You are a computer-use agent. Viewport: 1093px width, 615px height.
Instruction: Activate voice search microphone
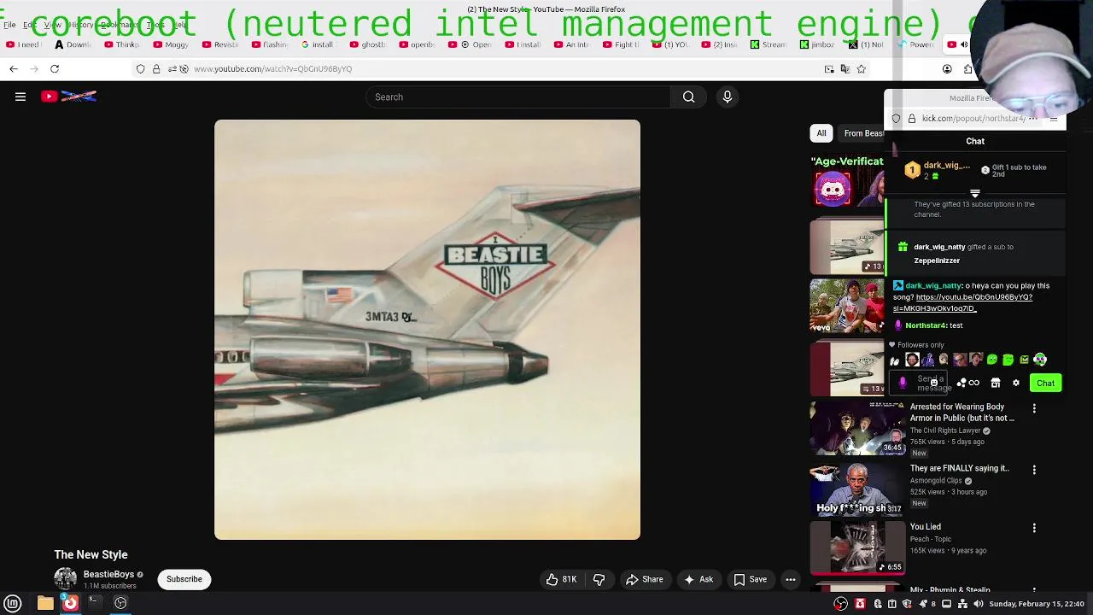728,97
